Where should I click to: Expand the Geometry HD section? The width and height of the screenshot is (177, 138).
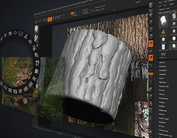[164, 86]
